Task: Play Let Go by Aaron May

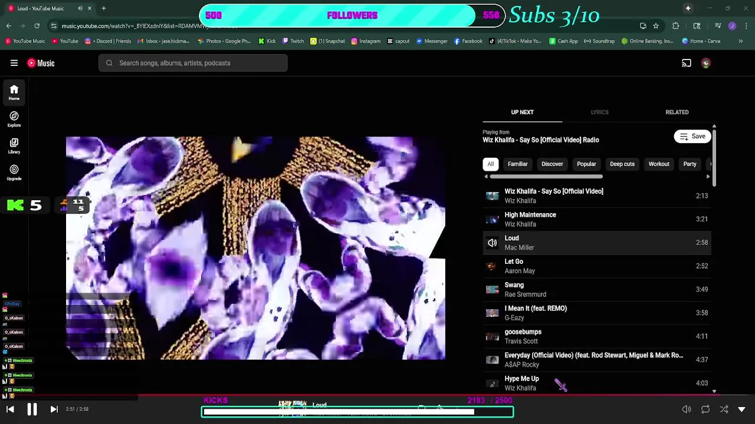Action: click(x=597, y=266)
